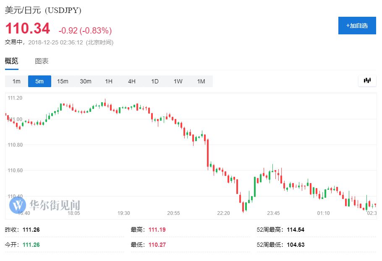Screen dimensions: 382x261
Task: Open the 图表 tab
Action: pyautogui.click(x=42, y=61)
